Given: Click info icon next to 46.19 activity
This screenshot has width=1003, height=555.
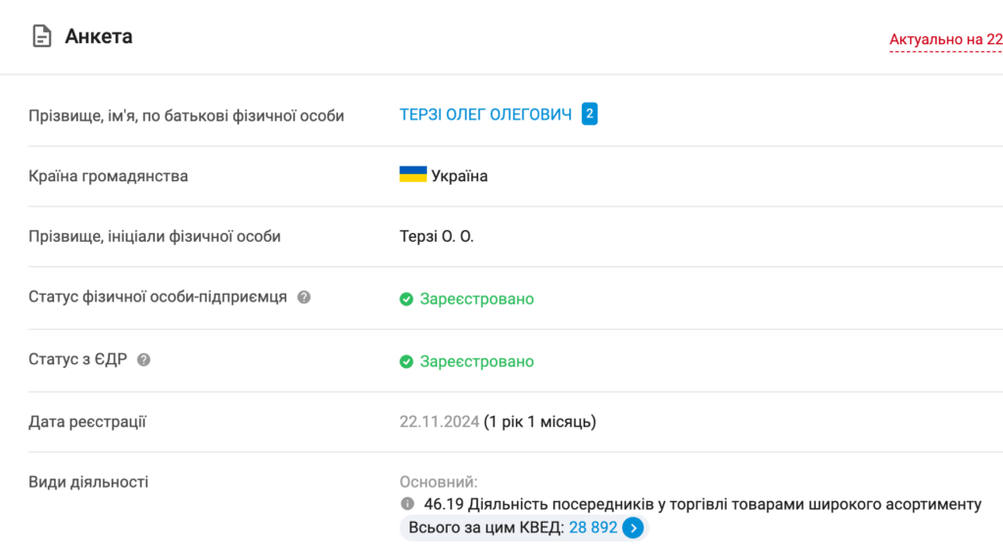Looking at the screenshot, I should [x=407, y=504].
